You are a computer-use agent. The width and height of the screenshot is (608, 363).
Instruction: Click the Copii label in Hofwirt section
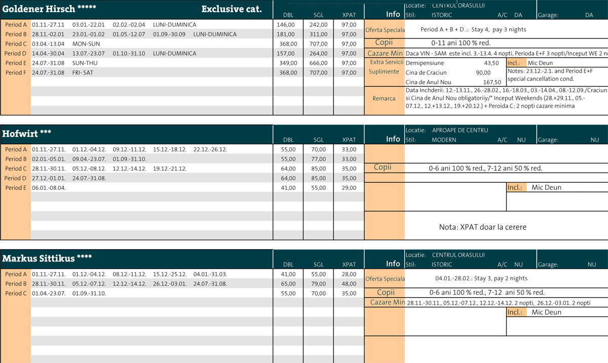pos(383,168)
